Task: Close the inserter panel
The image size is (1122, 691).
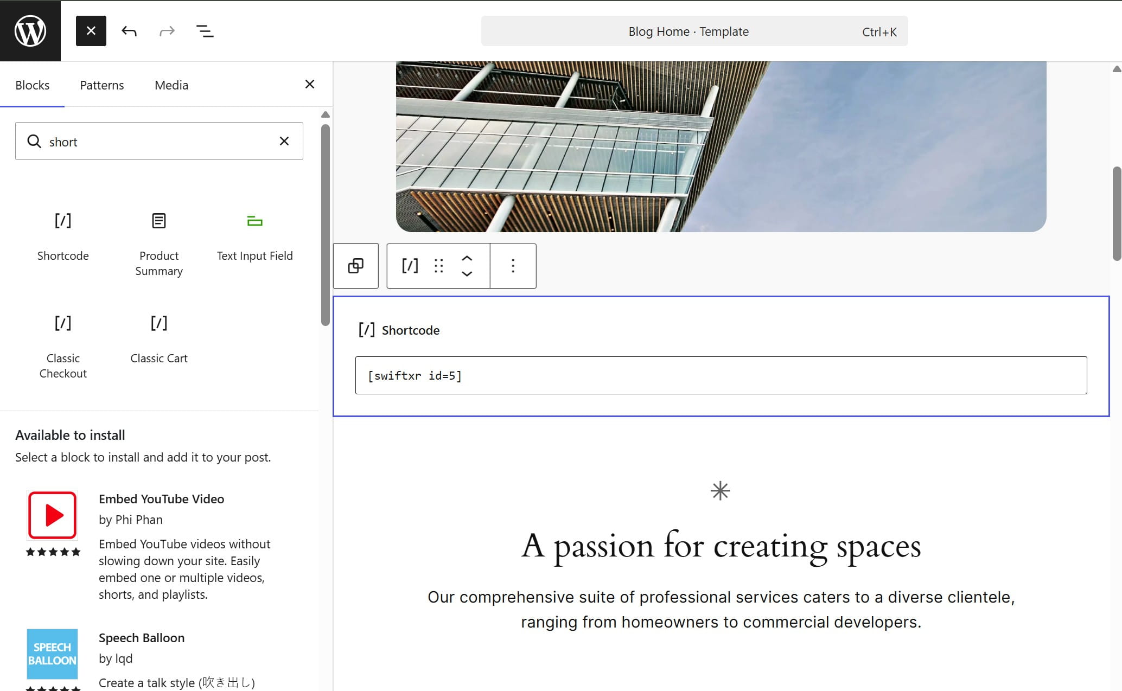Action: click(x=310, y=84)
